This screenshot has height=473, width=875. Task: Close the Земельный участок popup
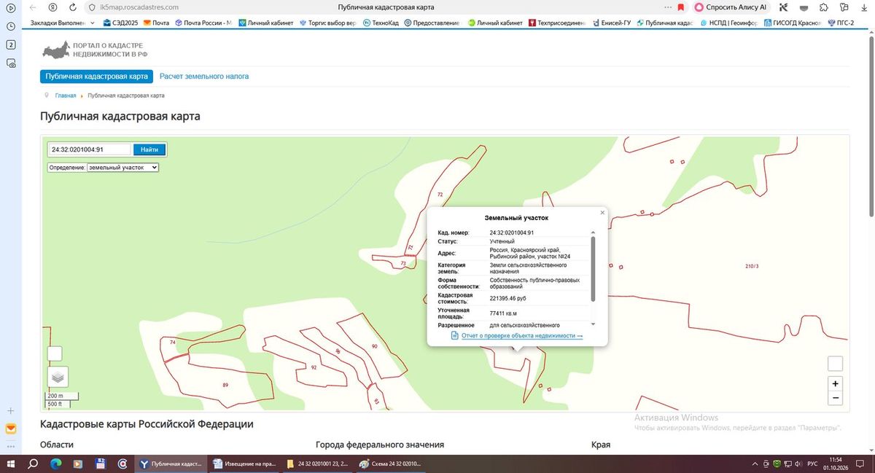pos(602,213)
